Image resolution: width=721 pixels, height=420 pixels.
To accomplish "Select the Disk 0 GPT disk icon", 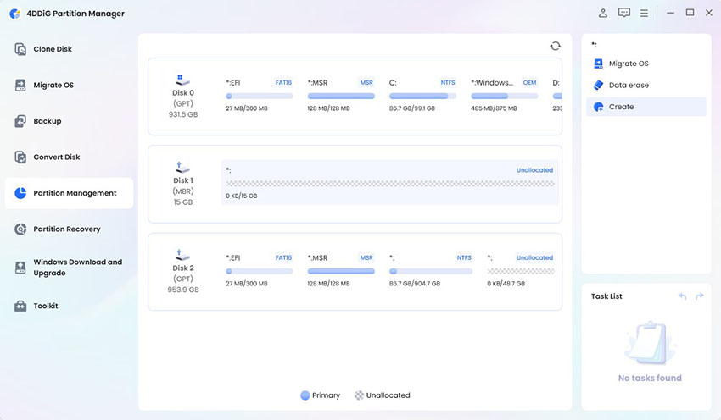I will [x=183, y=80].
